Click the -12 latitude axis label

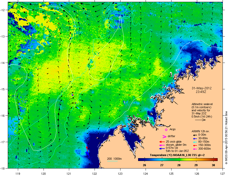pyautogui.click(x=3, y=10)
